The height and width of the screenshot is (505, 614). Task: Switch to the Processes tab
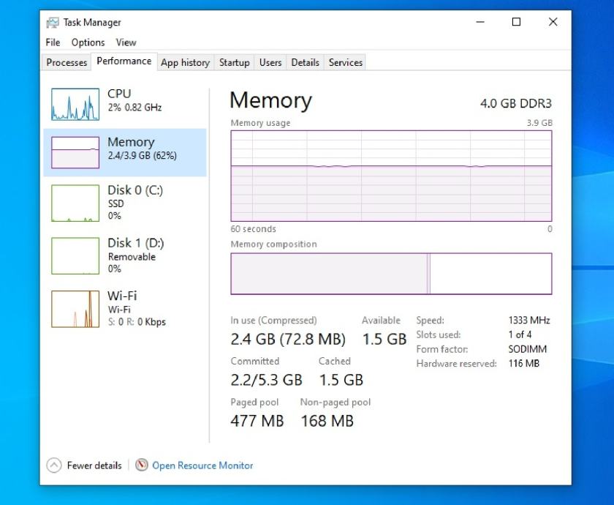click(67, 63)
